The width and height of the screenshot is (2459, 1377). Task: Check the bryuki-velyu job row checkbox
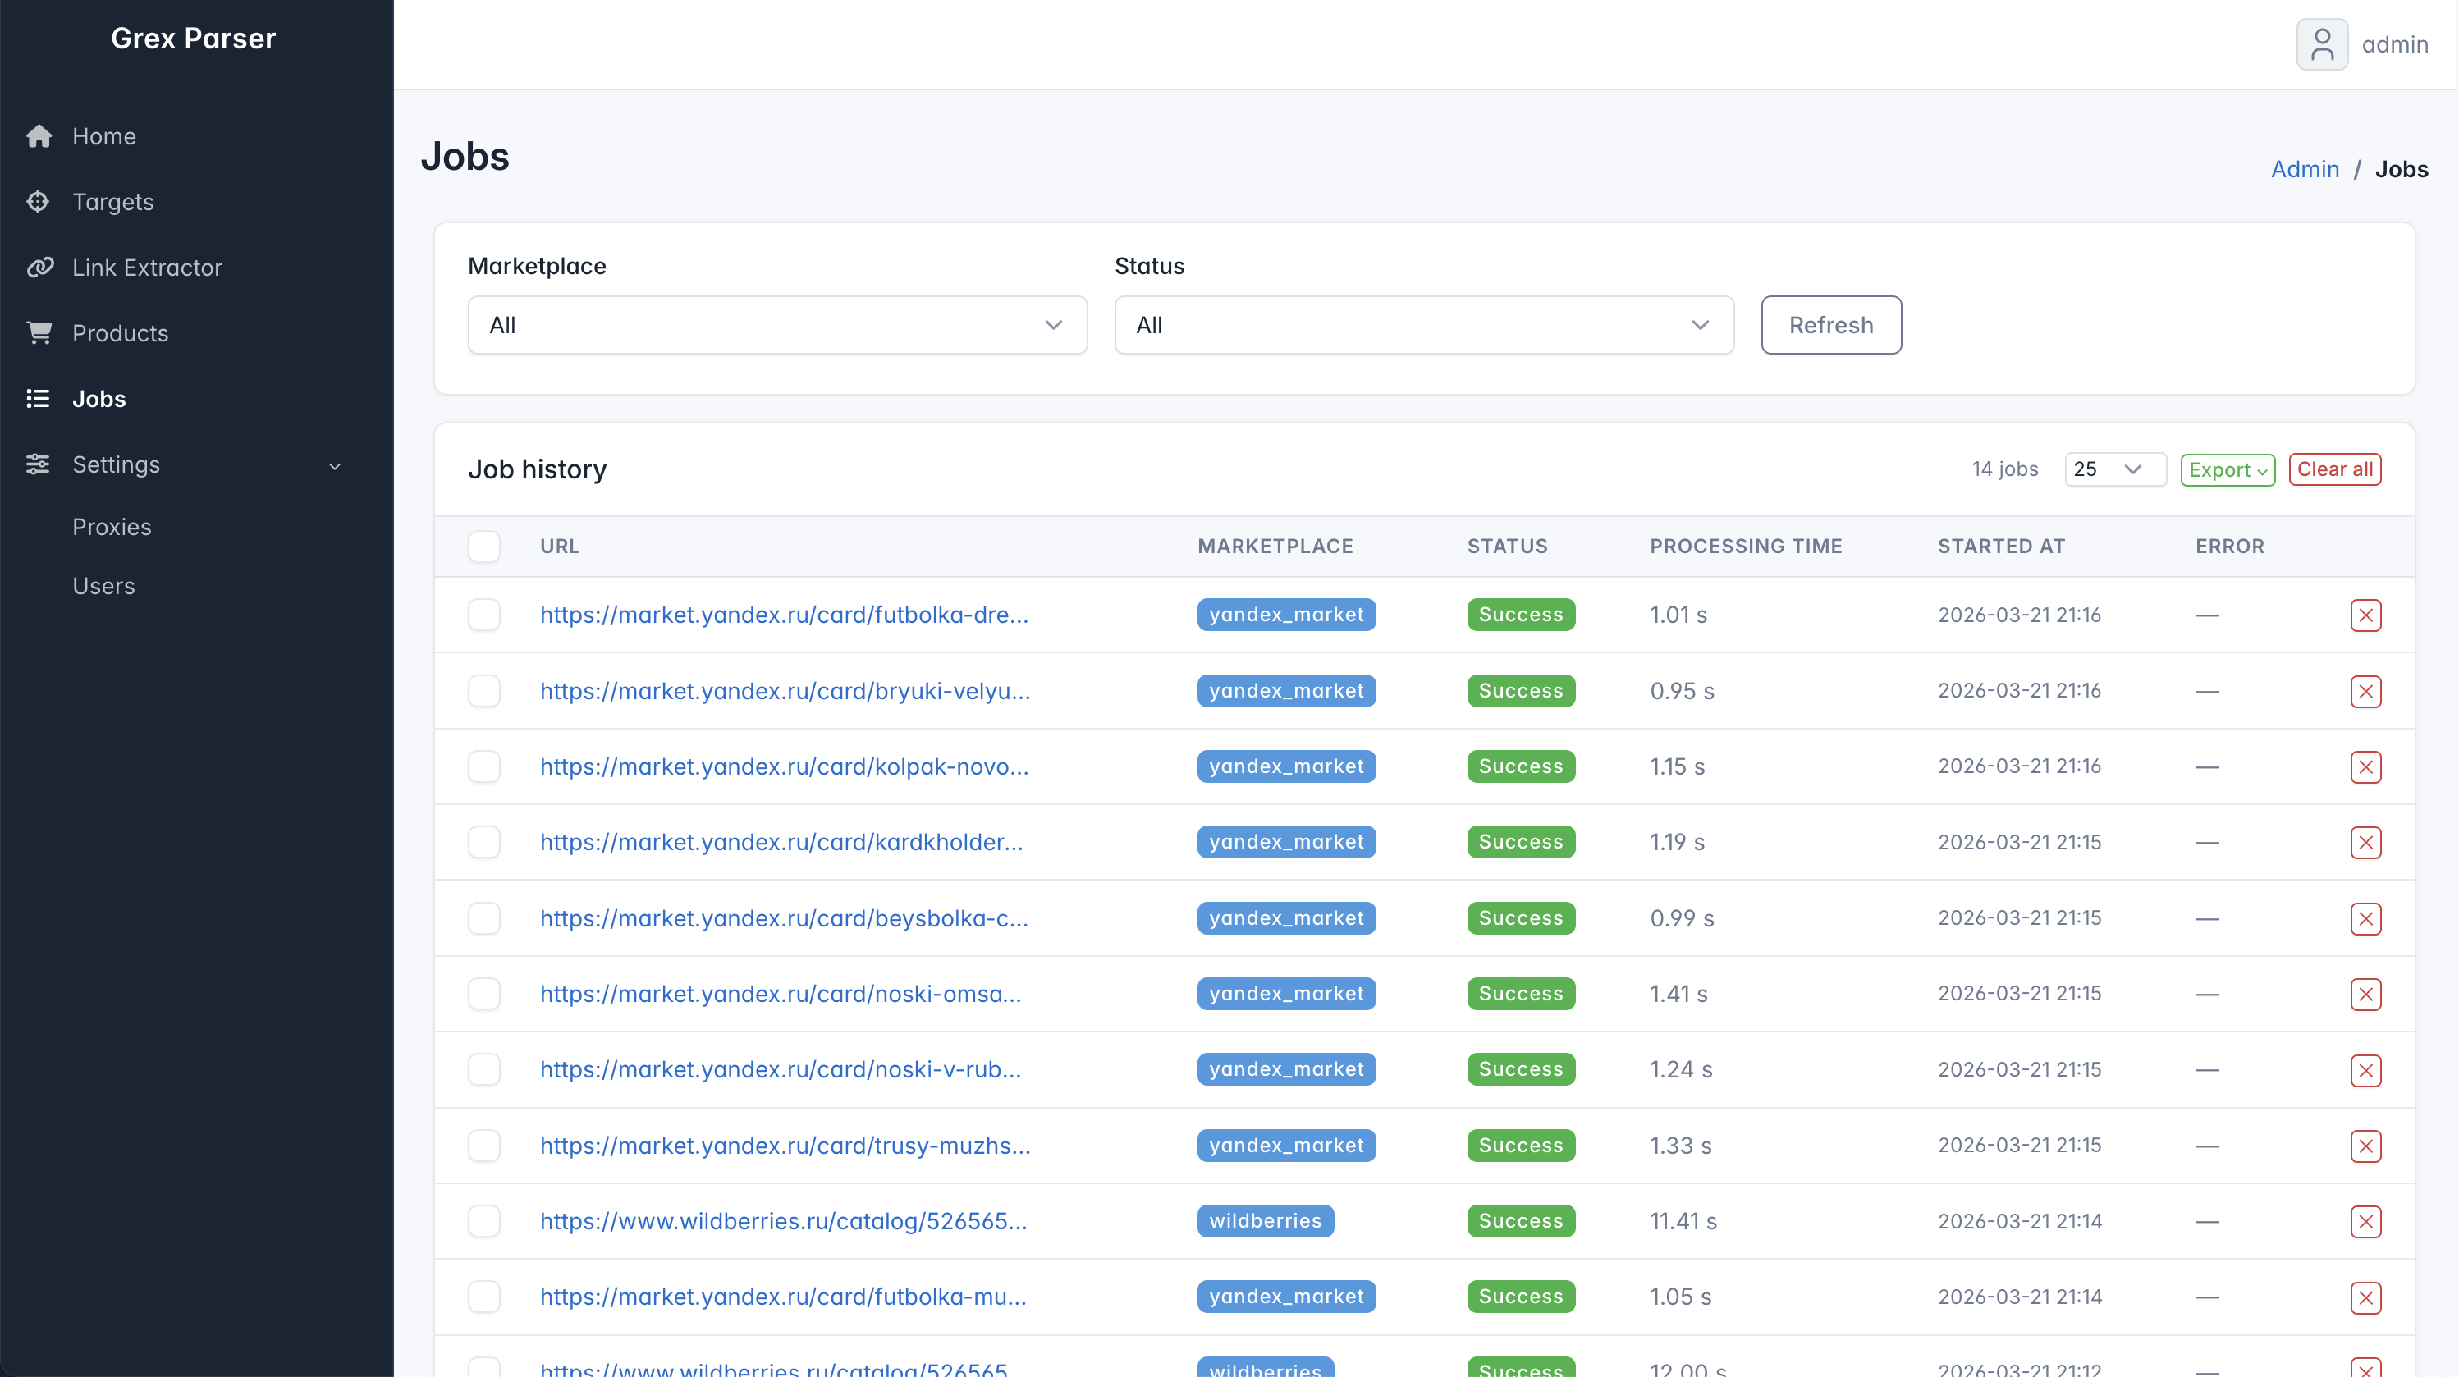pos(484,691)
